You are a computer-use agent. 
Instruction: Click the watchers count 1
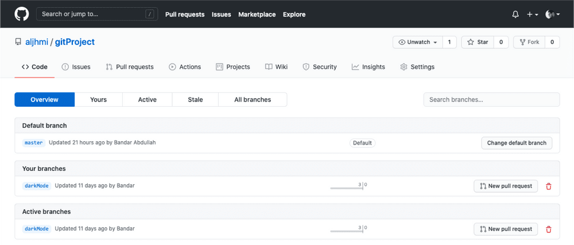(449, 42)
